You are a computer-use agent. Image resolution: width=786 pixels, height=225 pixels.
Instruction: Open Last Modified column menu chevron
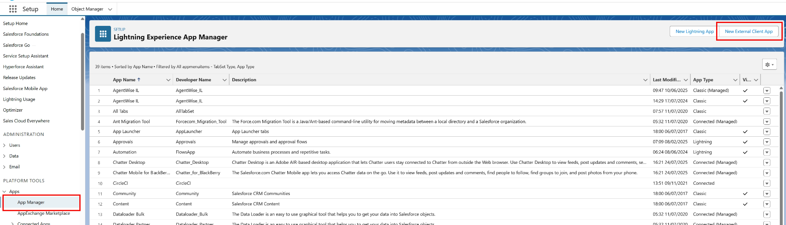pos(686,80)
